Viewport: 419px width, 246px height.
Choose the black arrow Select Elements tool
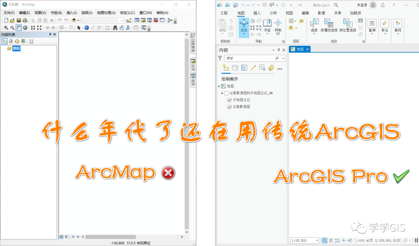[x=79, y=28]
